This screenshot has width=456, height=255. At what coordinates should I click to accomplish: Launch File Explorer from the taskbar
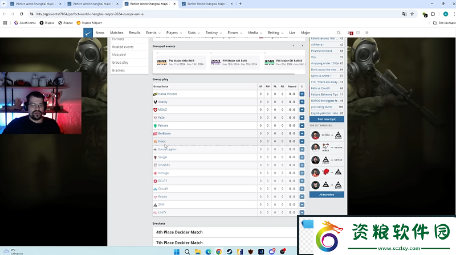coord(198,252)
